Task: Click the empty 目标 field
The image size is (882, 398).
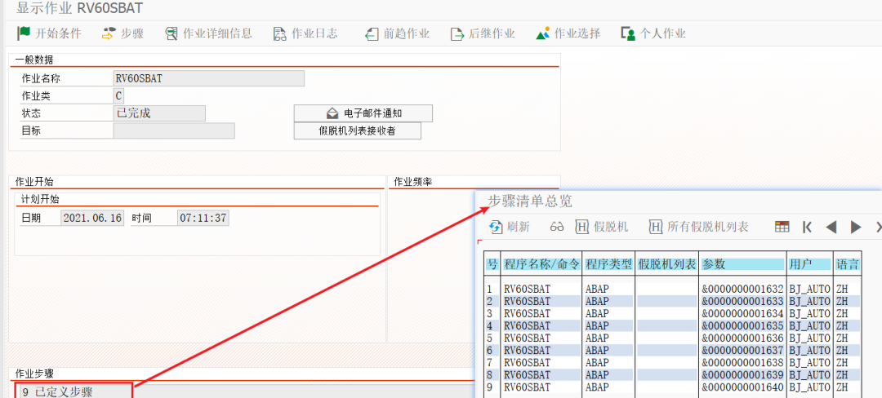Action: click(x=174, y=130)
